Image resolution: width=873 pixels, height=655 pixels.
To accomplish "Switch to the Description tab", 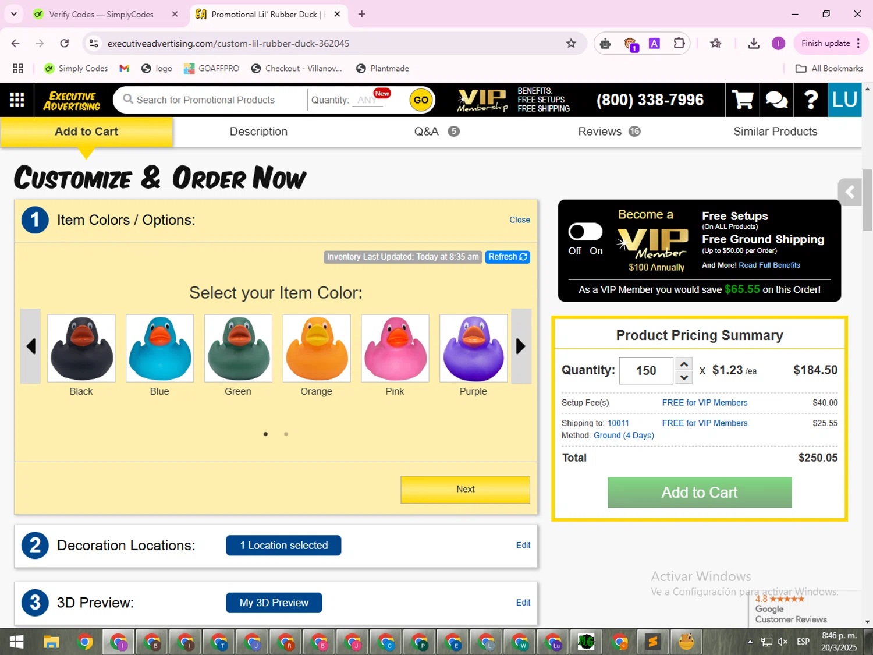I will (258, 132).
